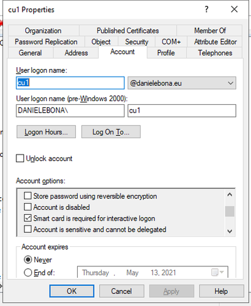Switch to the Member Of tab
The image size is (251, 306).
210,31
